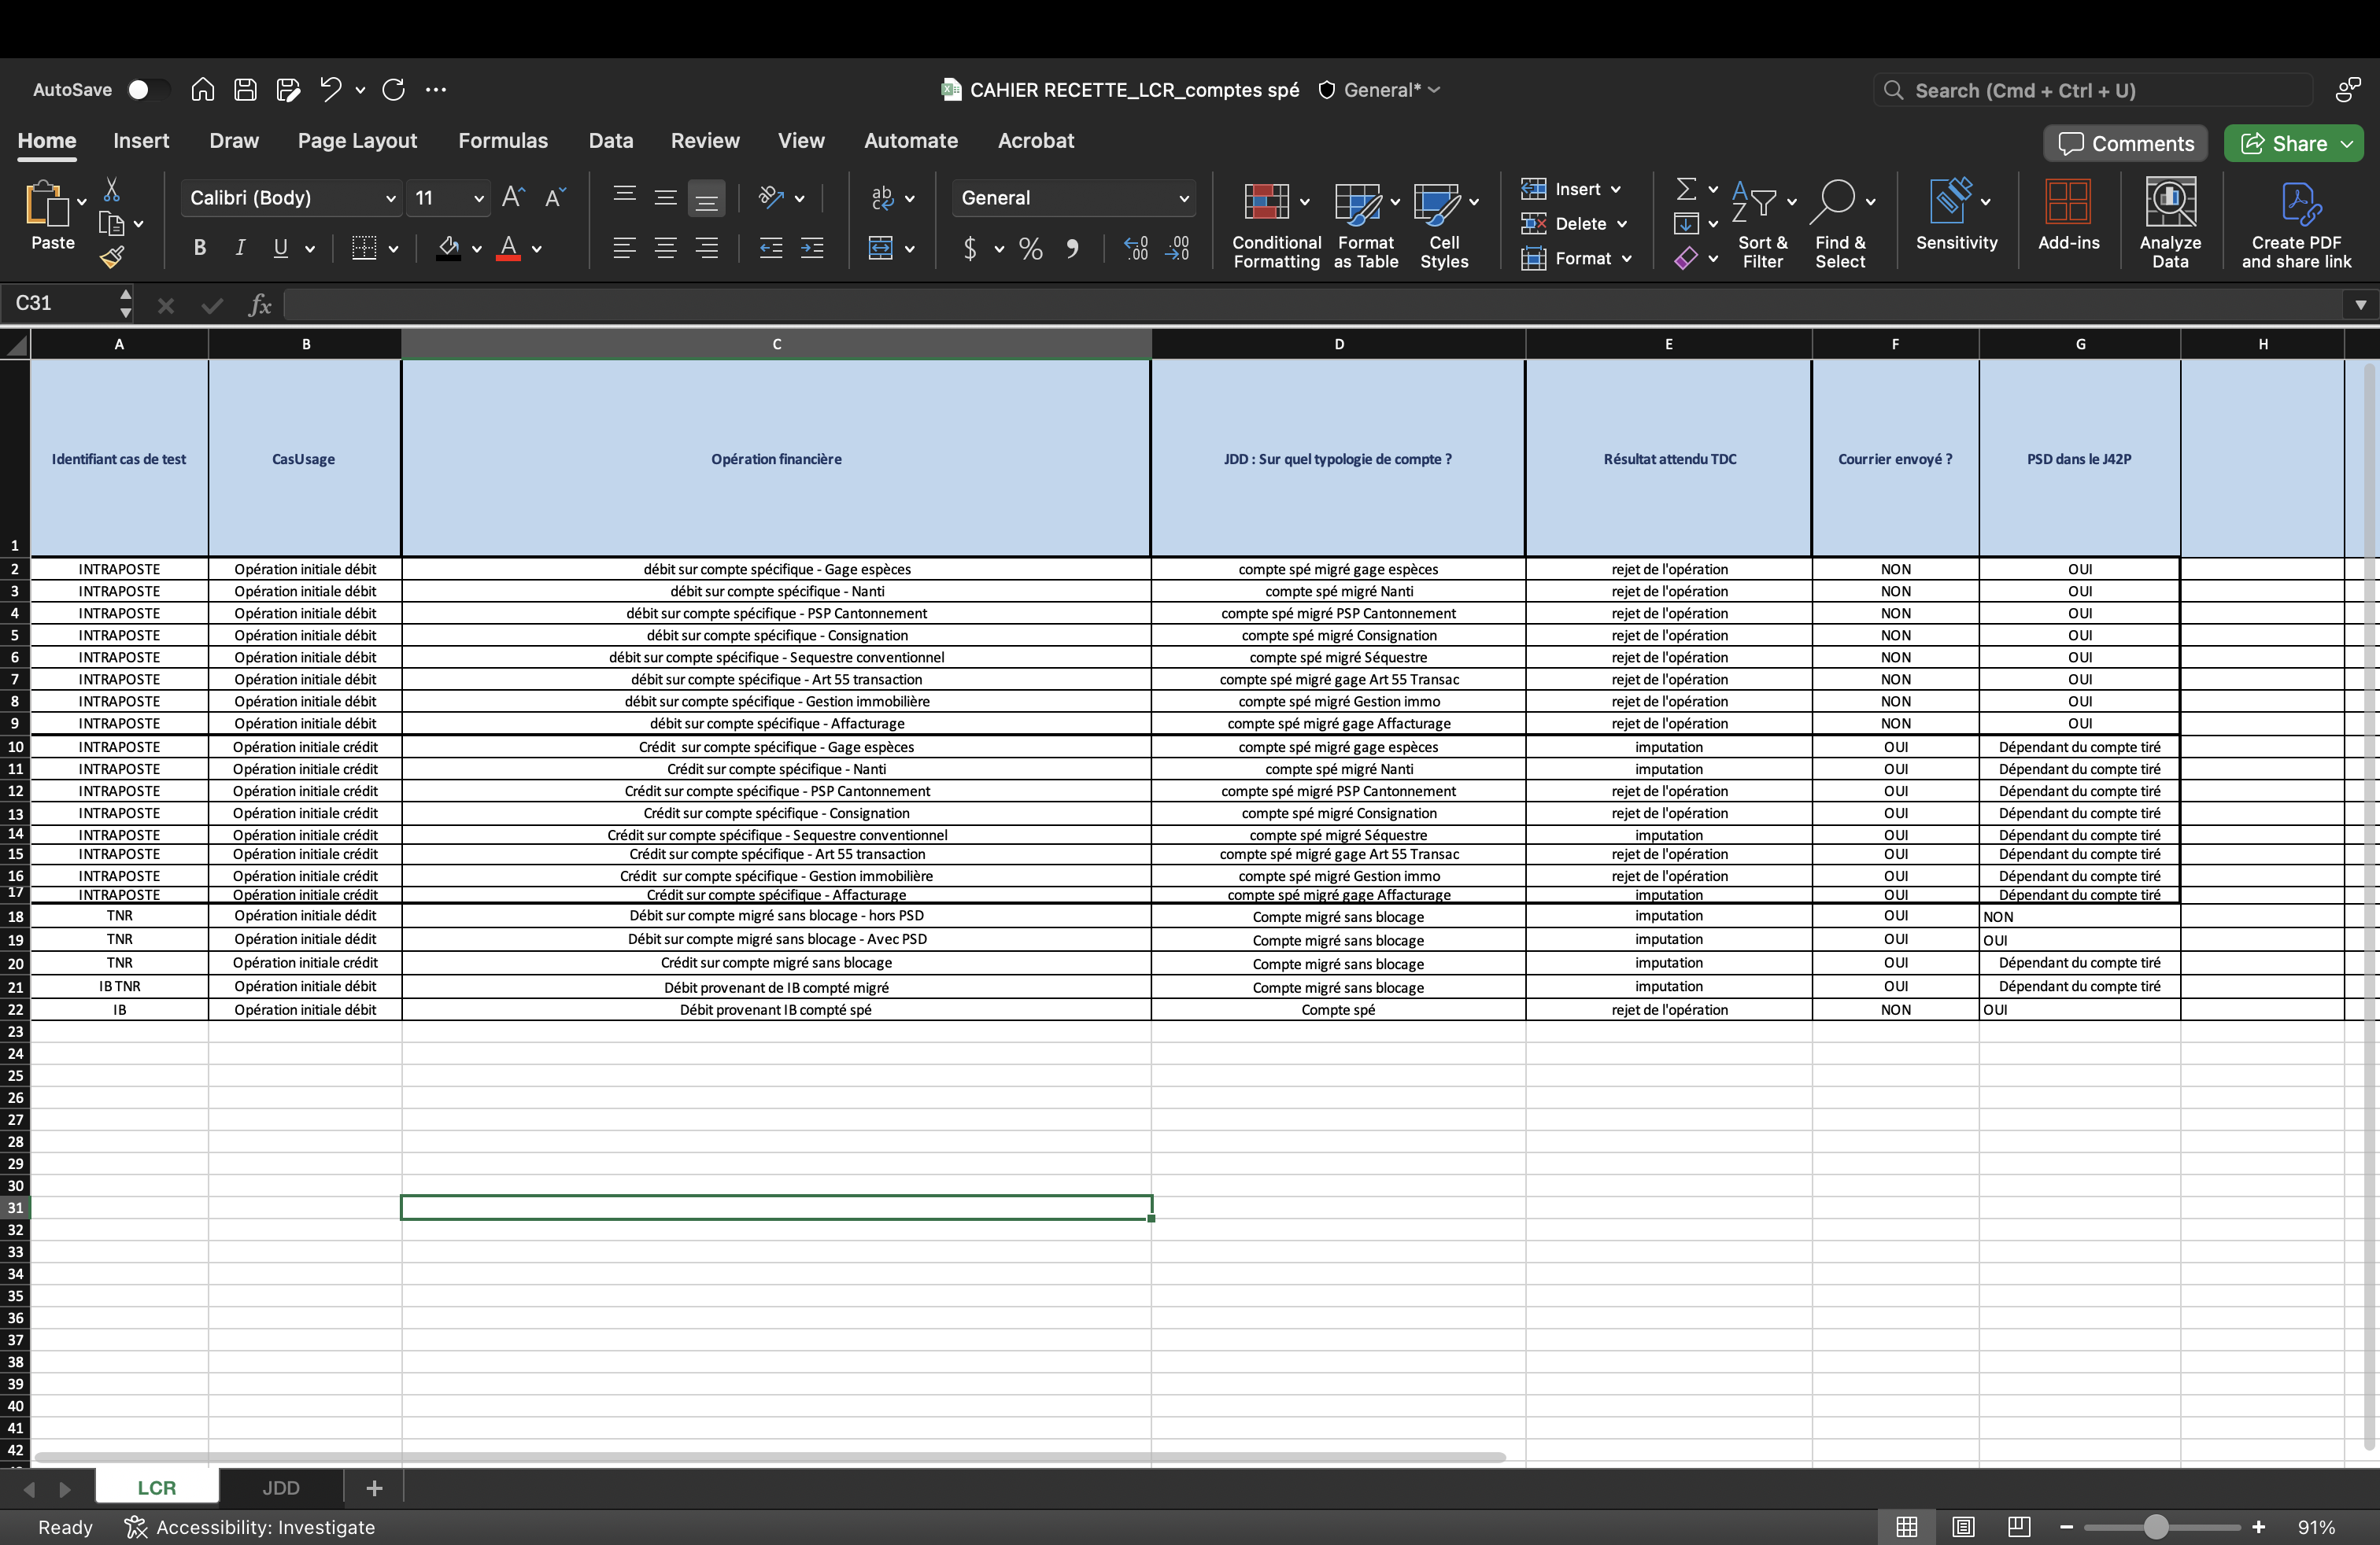Image resolution: width=2380 pixels, height=1545 pixels.
Task: Toggle bold formatting
Action: tap(199, 249)
